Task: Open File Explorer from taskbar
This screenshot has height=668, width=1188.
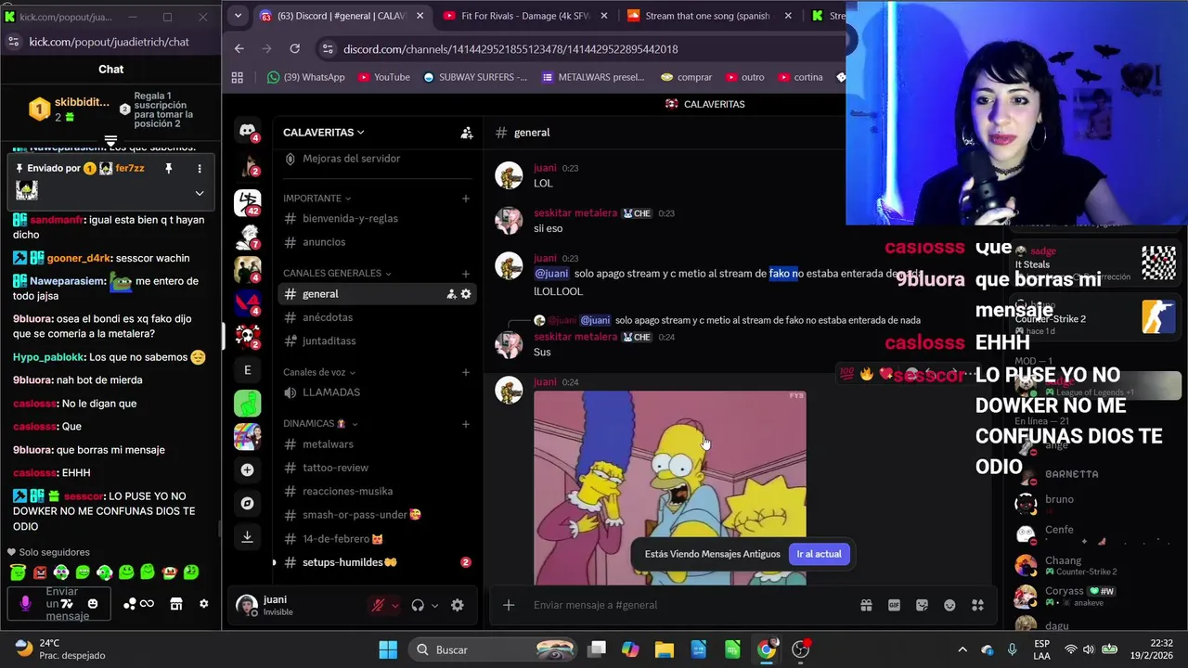Action: (x=664, y=649)
